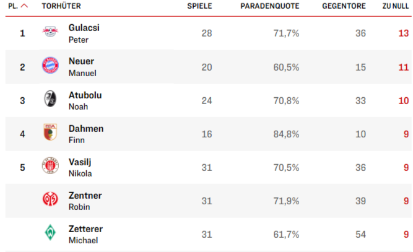
Task: Click the Mainz 05 club logo
Action: coord(50,199)
